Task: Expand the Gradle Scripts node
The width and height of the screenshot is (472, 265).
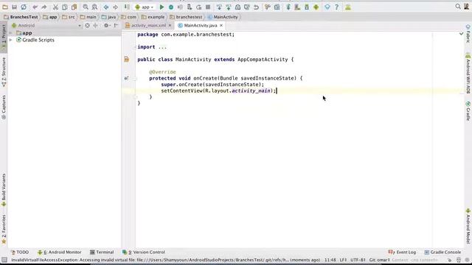Action: tap(11, 40)
